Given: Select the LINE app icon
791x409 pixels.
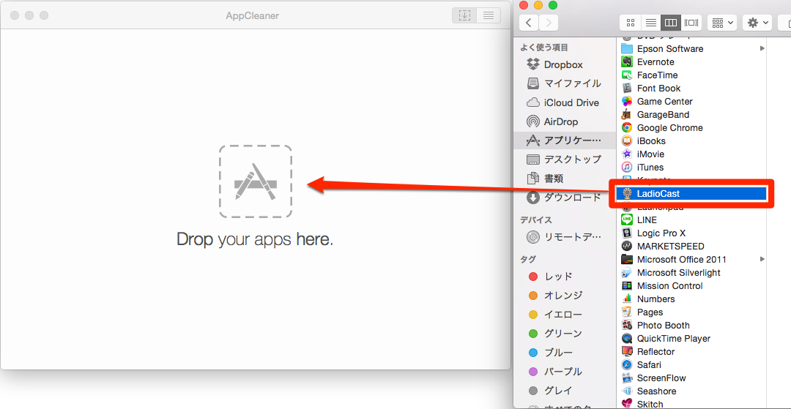Looking at the screenshot, I should coord(627,220).
